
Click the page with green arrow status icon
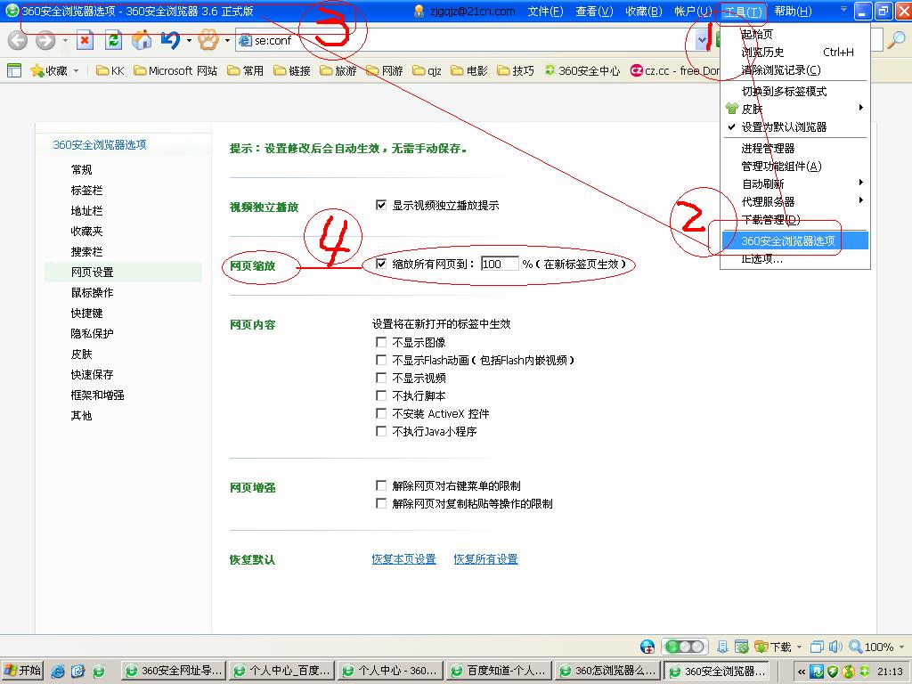click(x=741, y=647)
